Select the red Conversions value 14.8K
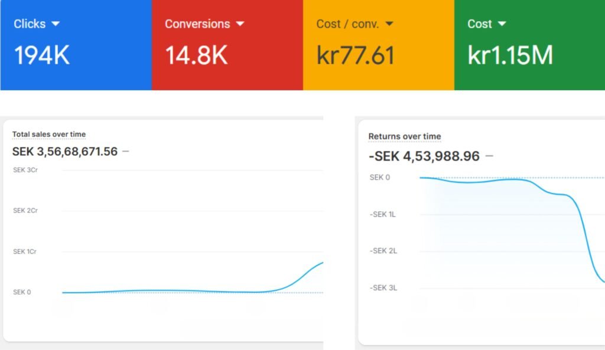The height and width of the screenshot is (350, 605). tap(196, 55)
